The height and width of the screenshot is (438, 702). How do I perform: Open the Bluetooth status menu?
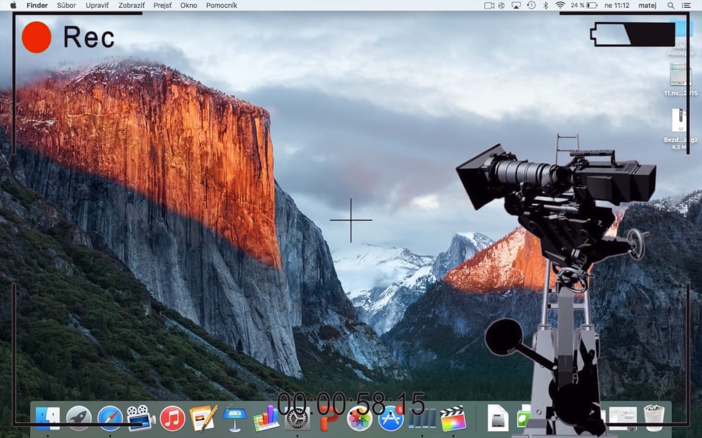tap(545, 5)
